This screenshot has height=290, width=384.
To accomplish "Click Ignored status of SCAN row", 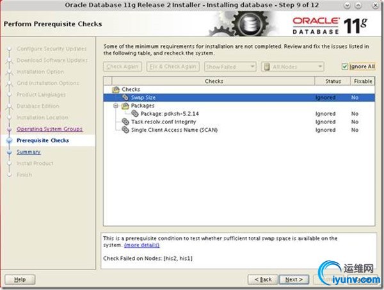I will [325, 130].
